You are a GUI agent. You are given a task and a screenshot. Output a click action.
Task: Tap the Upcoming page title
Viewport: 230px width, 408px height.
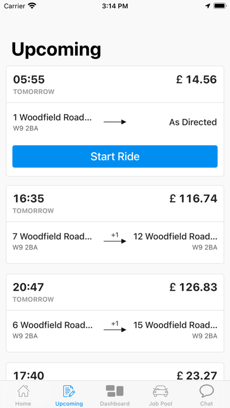click(x=56, y=49)
